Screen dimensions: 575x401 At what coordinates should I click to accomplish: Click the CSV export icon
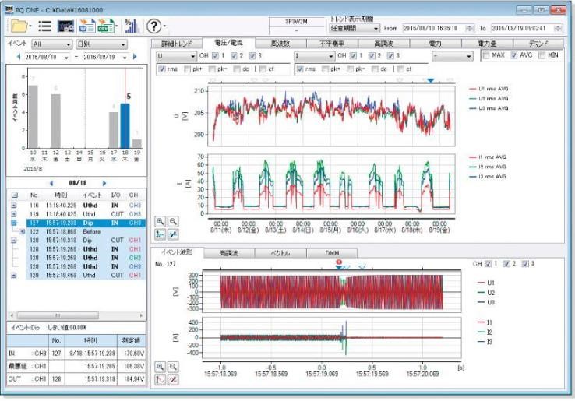point(105,26)
